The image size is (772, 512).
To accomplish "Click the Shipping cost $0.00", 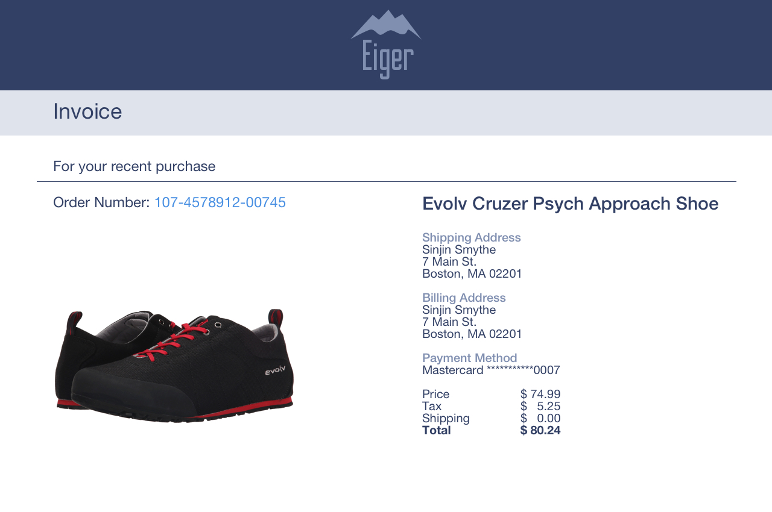I will [540, 418].
